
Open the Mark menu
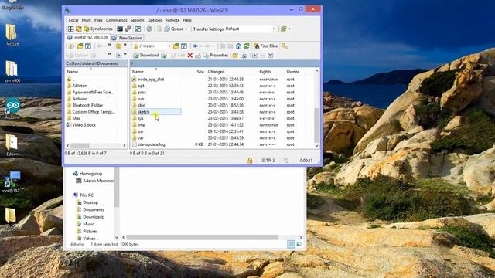click(x=86, y=20)
